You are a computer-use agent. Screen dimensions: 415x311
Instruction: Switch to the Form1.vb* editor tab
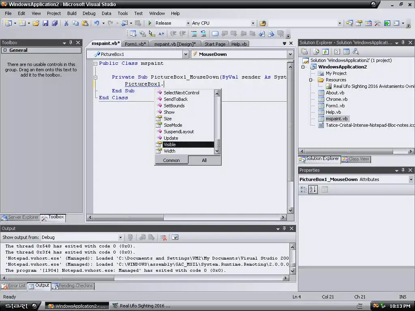[135, 44]
